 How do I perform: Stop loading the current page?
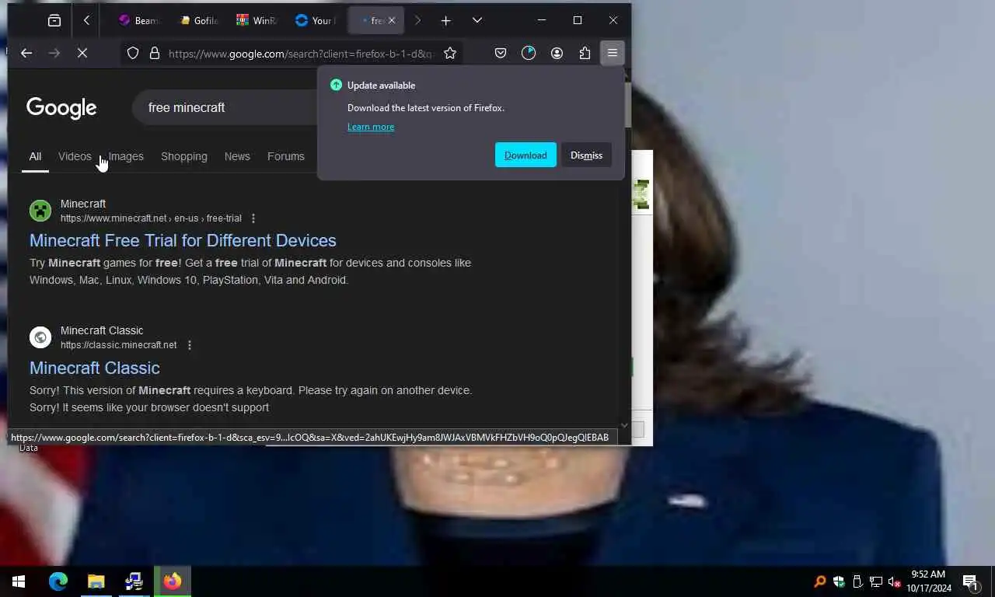82,53
